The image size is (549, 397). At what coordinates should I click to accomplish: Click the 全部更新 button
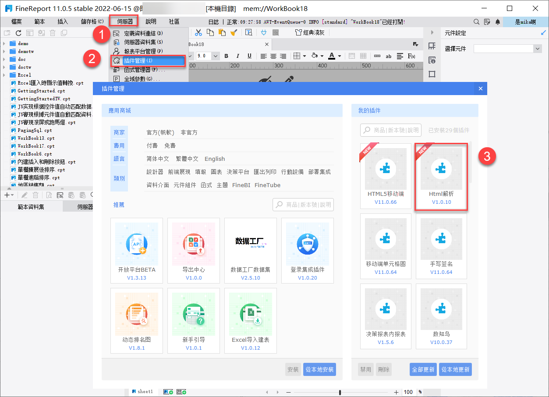point(423,369)
